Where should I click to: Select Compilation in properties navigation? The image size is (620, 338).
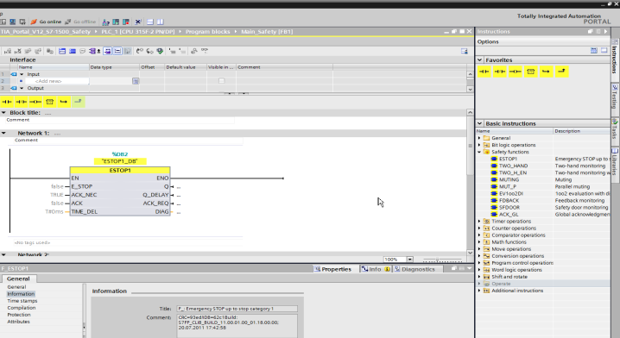(x=22, y=308)
